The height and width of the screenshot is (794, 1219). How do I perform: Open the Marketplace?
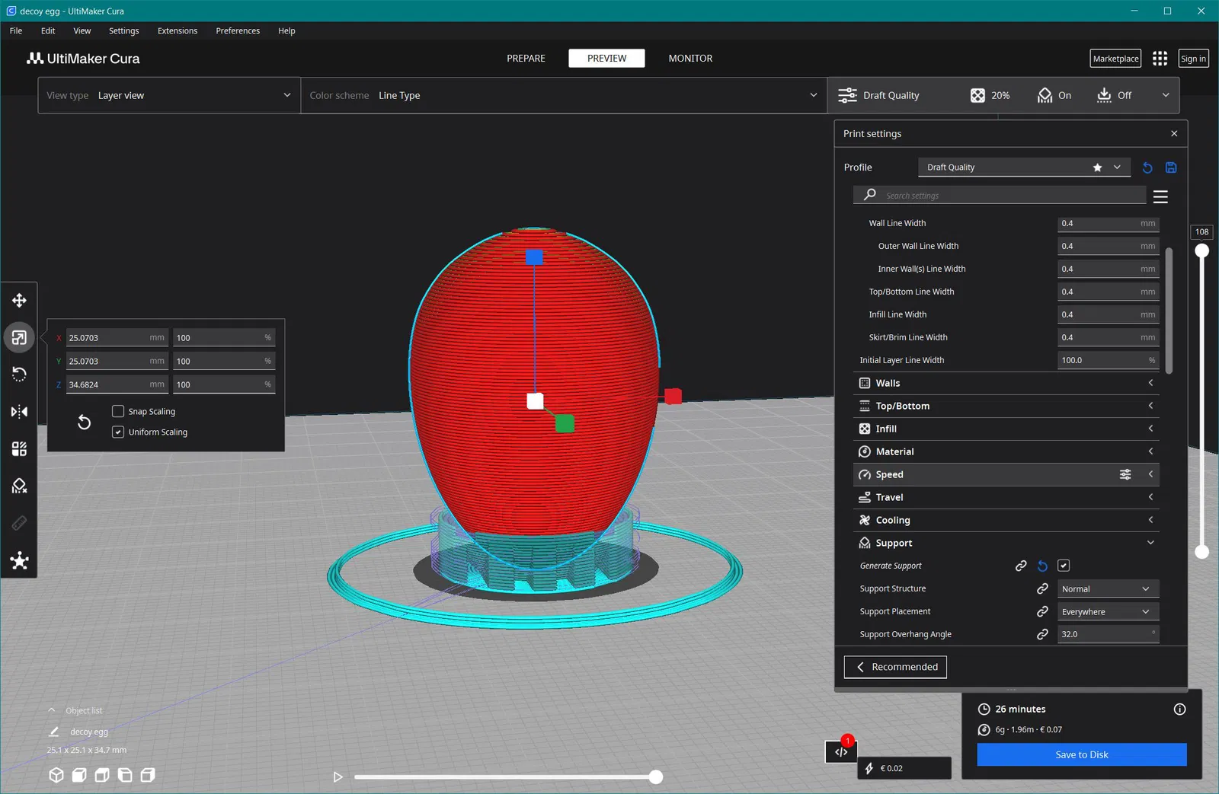coord(1116,59)
